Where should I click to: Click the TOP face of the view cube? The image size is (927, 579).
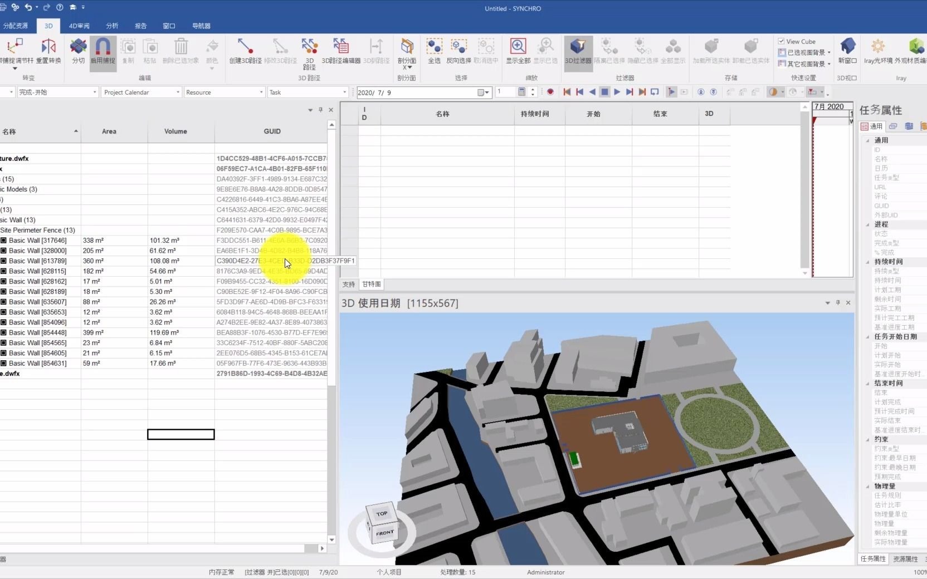click(x=382, y=513)
